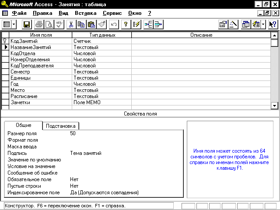The image size is (280, 210).
Task: Click the Paste clipboard icon
Action: pyautogui.click(x=91, y=24)
